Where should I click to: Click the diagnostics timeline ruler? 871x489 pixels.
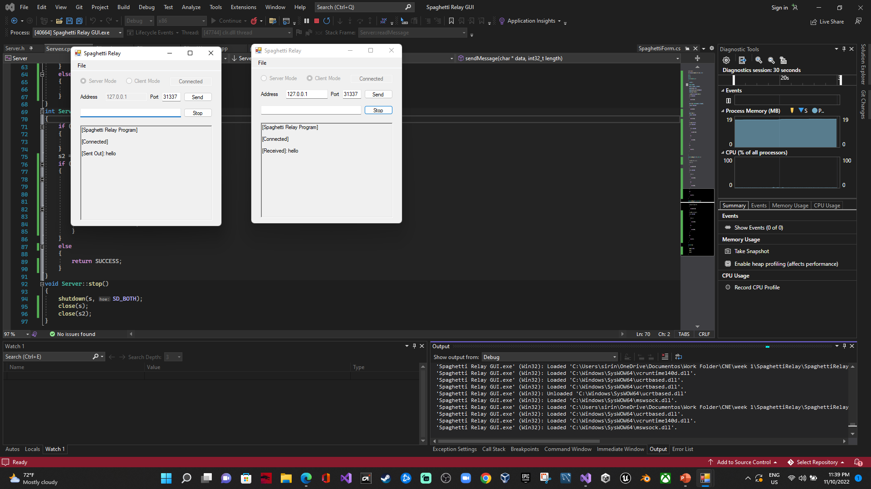(787, 79)
